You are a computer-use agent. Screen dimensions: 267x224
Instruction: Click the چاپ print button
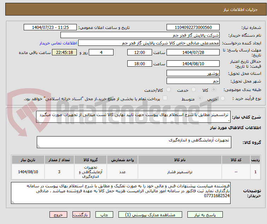pyautogui.click(x=104, y=215)
